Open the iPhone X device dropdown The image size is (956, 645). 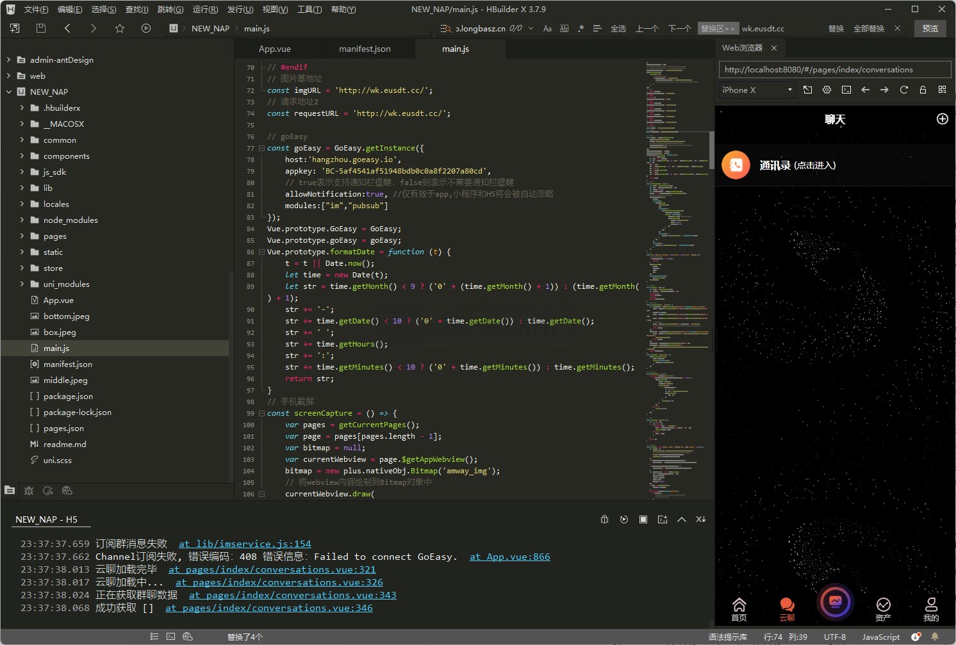coord(757,90)
